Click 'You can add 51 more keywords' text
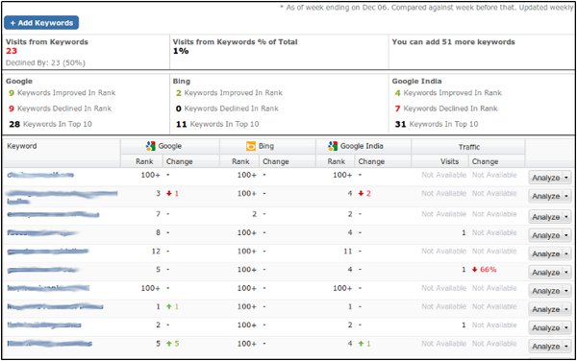Screen dimensions: 577x361 [x=453, y=42]
